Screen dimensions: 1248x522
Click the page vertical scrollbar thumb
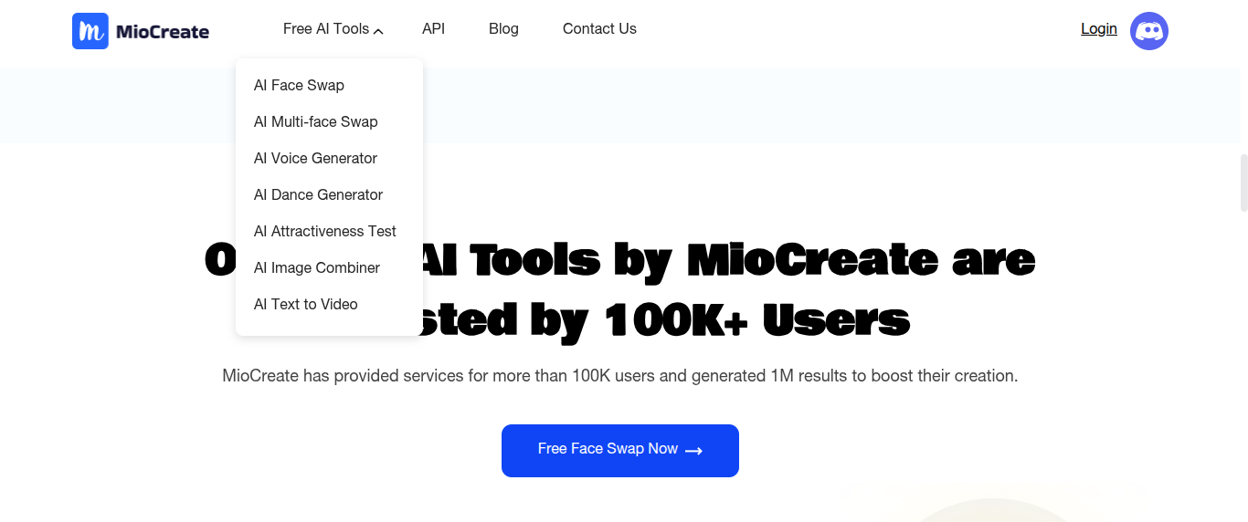point(1243,183)
